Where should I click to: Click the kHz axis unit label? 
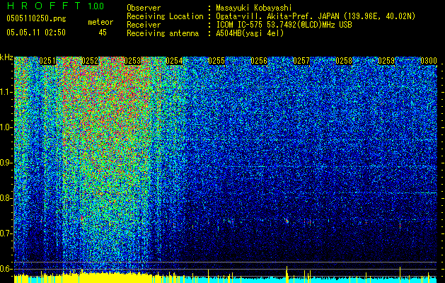[6, 57]
